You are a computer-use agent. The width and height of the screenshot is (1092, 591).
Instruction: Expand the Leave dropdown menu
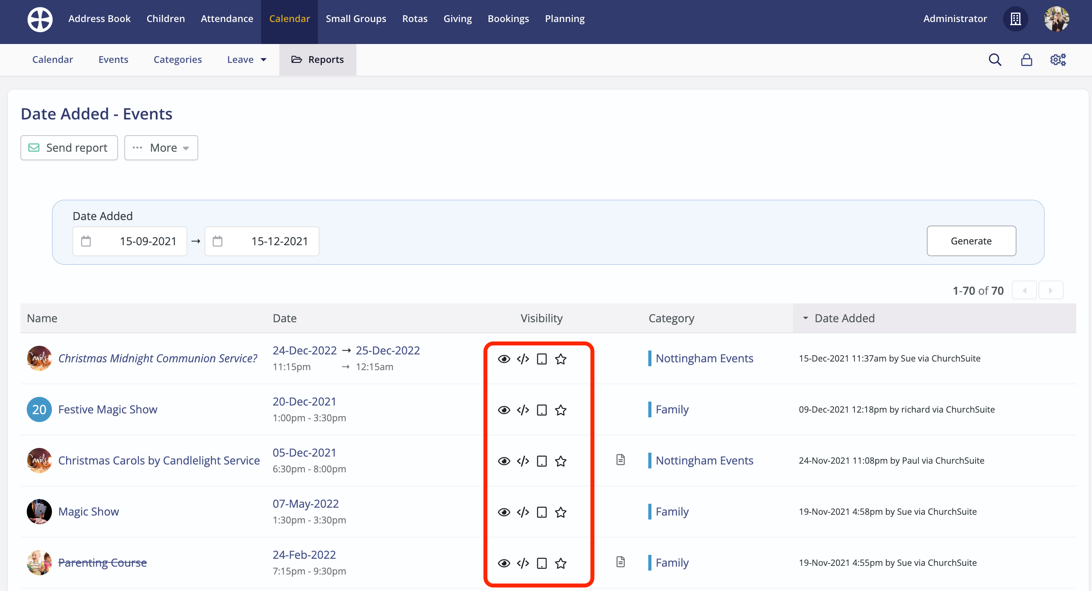(246, 59)
